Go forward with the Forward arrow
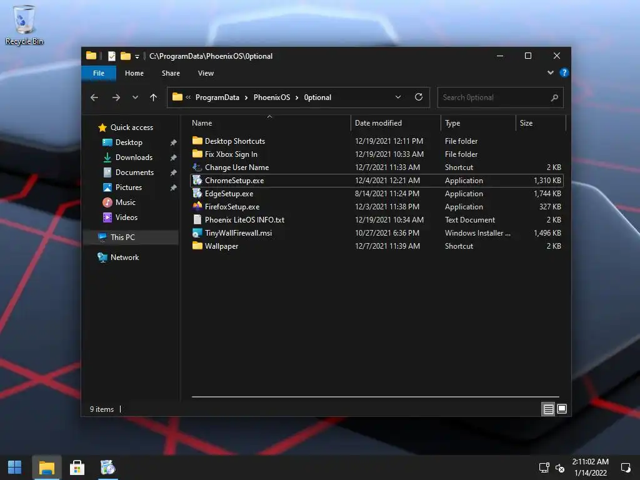Image resolution: width=640 pixels, height=480 pixels. 116,97
